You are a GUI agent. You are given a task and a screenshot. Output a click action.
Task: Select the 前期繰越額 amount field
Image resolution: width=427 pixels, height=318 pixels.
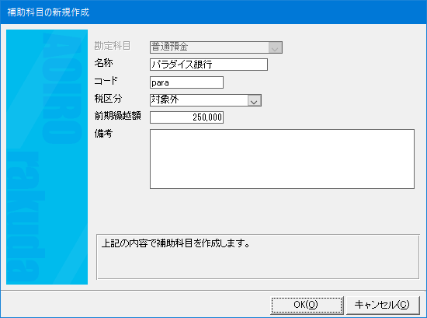tap(186, 117)
